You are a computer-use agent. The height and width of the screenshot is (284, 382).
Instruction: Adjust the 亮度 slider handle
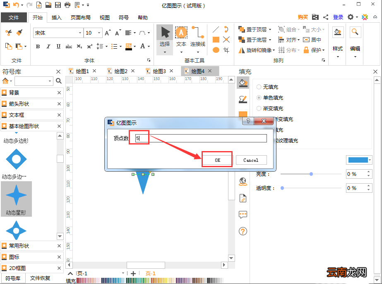(311, 174)
